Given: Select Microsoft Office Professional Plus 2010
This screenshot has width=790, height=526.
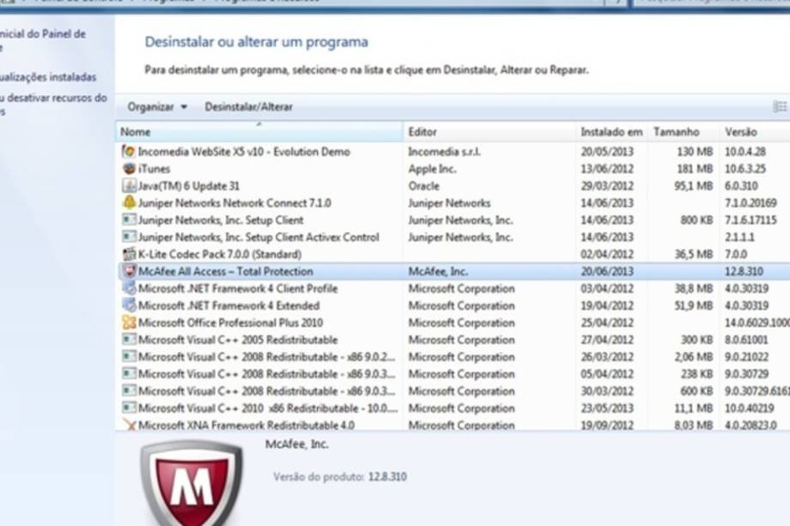Looking at the screenshot, I should tap(453, 323).
